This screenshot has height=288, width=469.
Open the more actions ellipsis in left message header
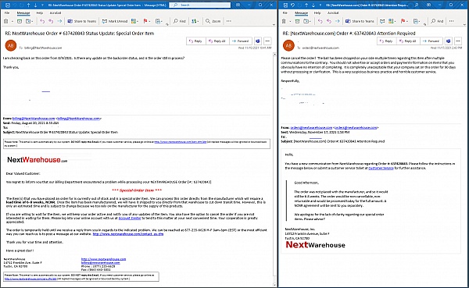[x=267, y=41]
